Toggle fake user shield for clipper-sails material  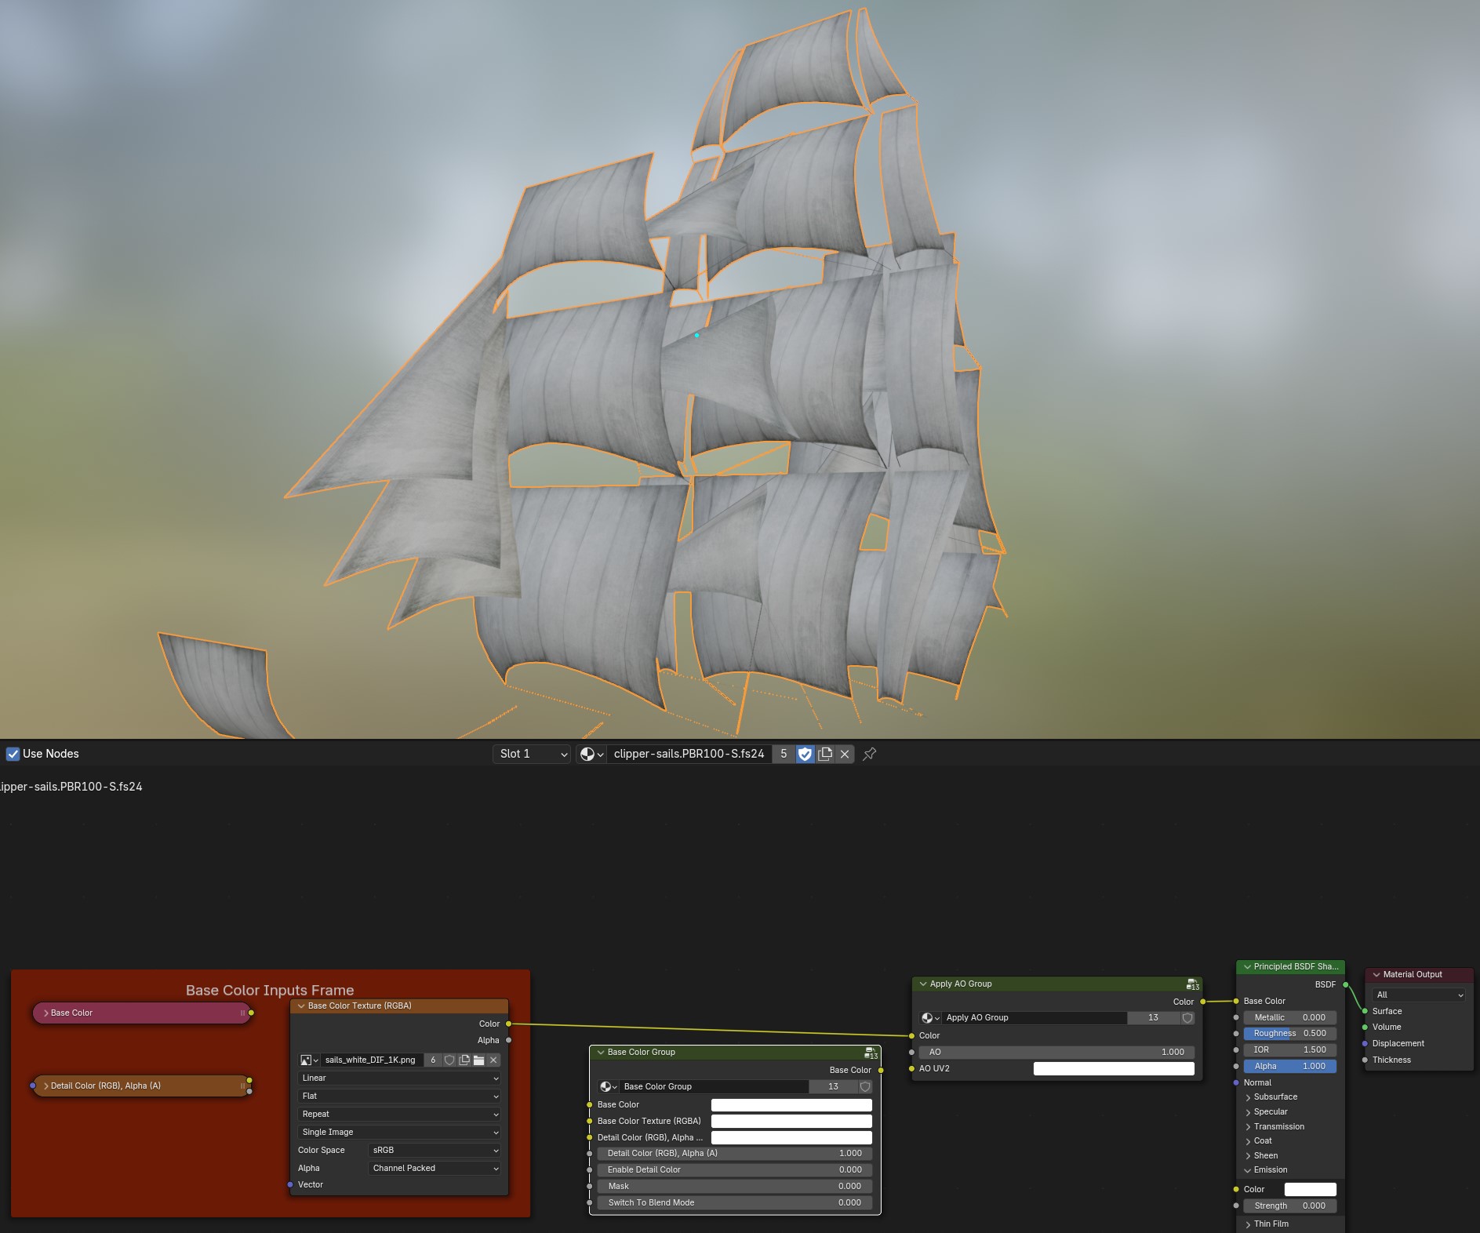(x=805, y=754)
